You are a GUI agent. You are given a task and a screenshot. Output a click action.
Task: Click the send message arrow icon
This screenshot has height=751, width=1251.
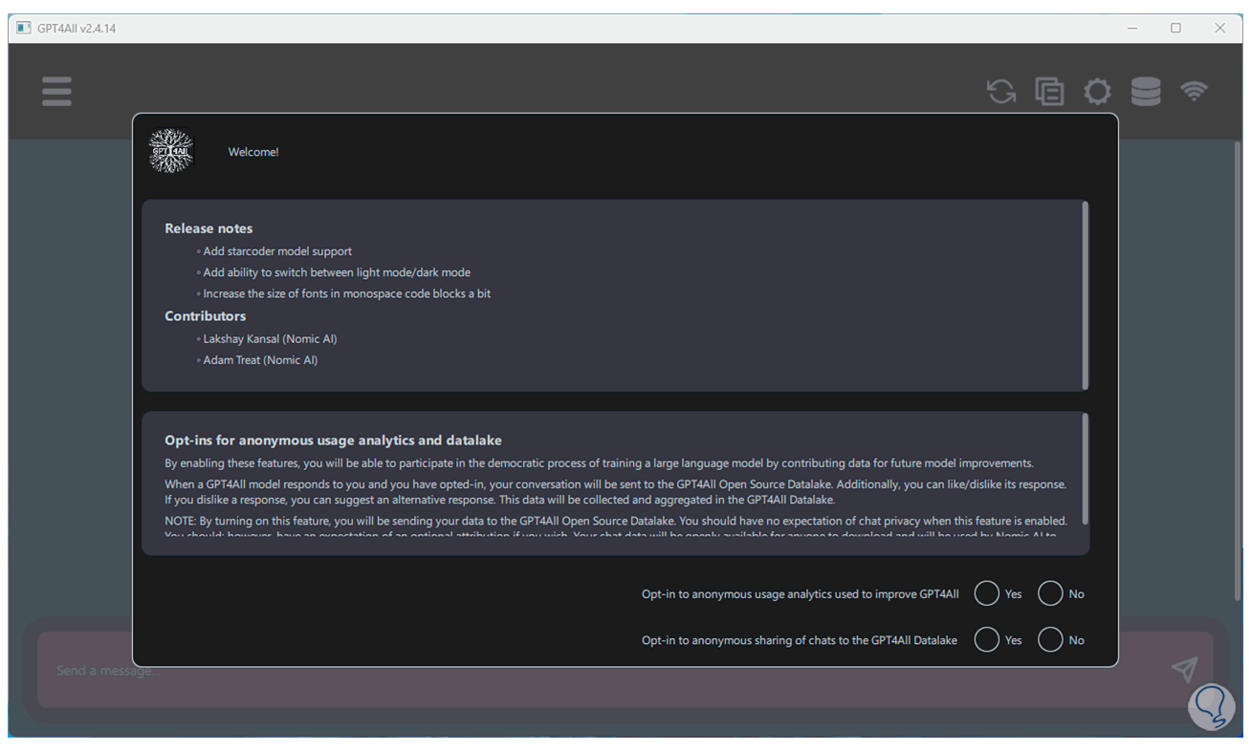point(1184,669)
